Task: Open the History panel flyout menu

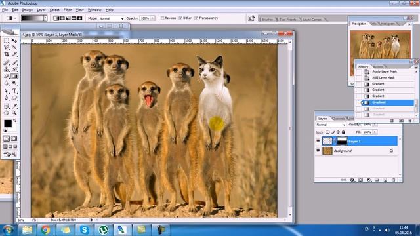Action: click(x=416, y=67)
